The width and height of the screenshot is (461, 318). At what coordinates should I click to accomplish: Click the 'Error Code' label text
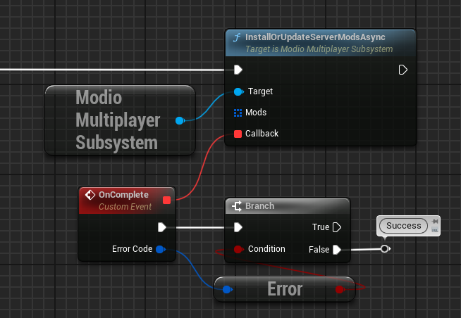click(133, 249)
